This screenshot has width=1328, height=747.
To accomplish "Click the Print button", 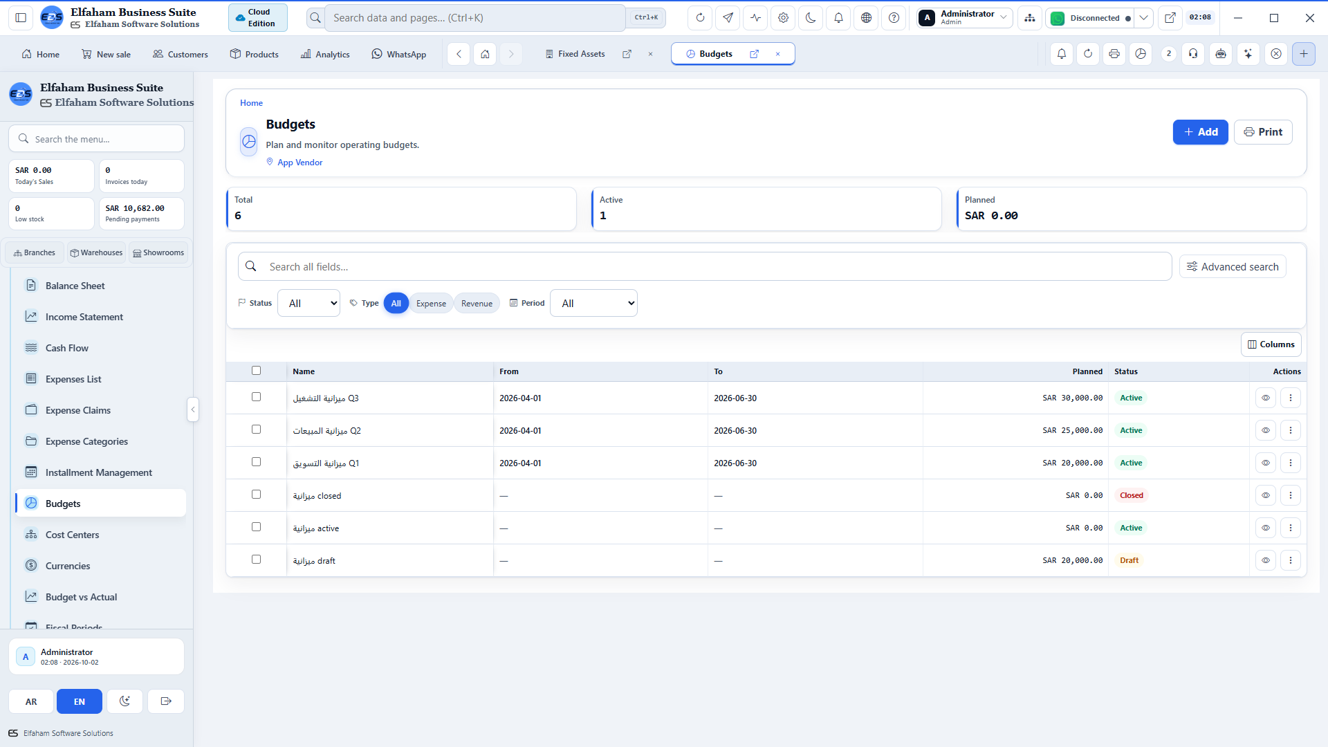I will coord(1263,132).
